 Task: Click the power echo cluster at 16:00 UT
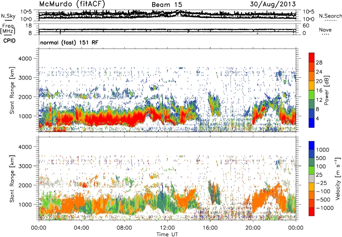click(214, 104)
